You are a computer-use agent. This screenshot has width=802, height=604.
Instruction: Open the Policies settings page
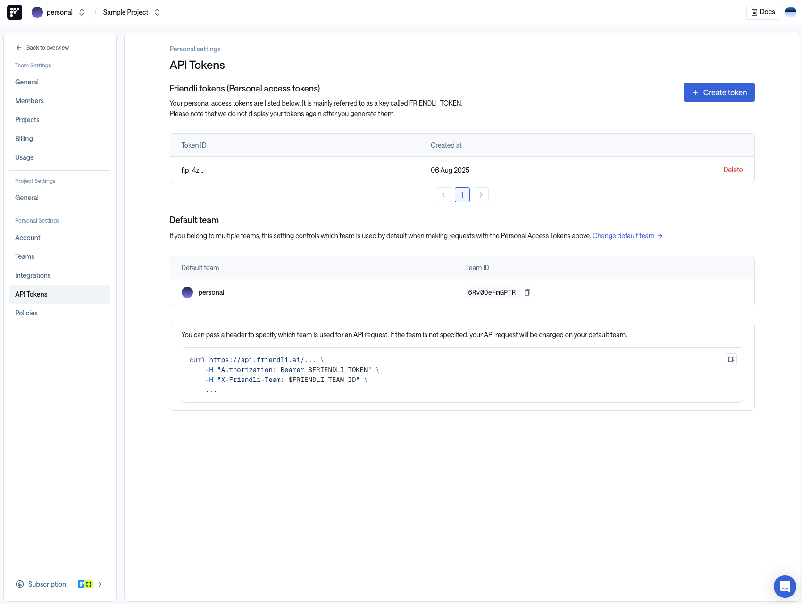26,313
